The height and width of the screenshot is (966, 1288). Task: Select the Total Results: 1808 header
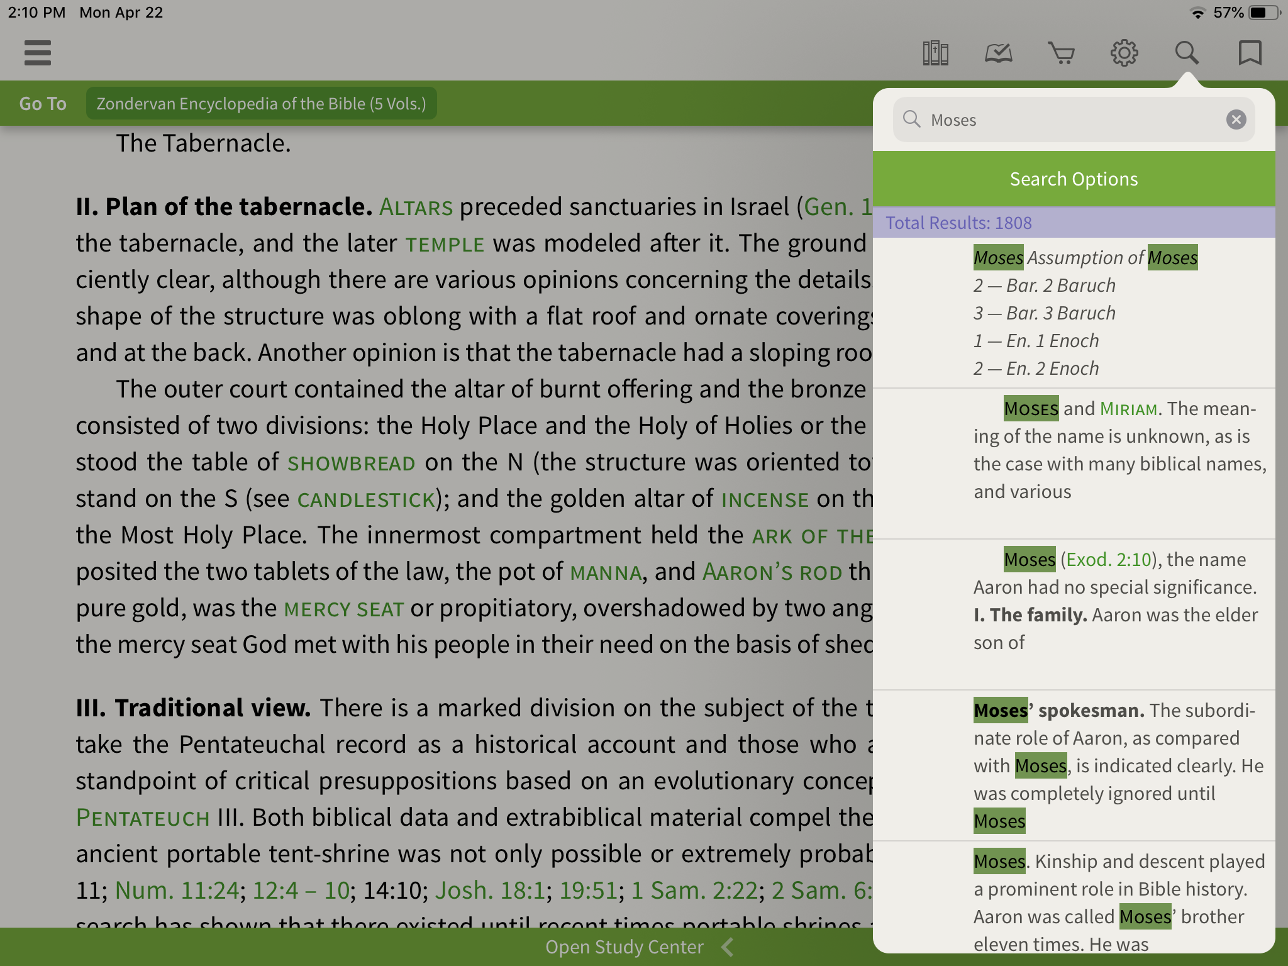point(1074,223)
